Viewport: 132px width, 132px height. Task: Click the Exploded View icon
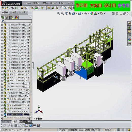[x=57, y=8]
